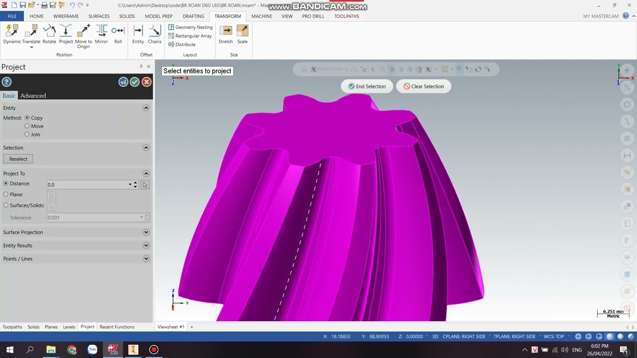Click the Scale tool
This screenshot has width=637, height=358.
click(x=242, y=34)
